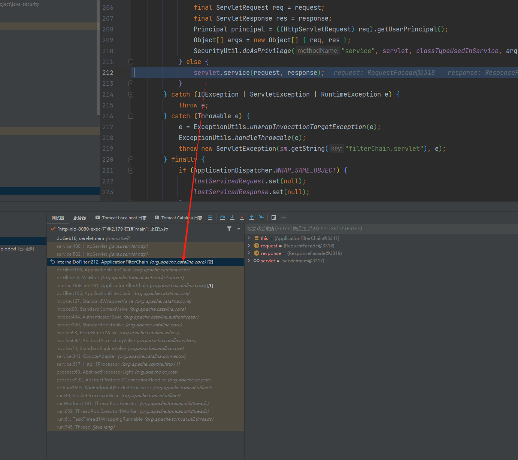
Task: Click the unwrapInvocationTargetException method call
Action: 308,127
